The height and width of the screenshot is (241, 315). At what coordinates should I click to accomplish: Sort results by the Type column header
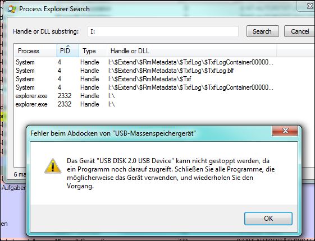(x=93, y=51)
